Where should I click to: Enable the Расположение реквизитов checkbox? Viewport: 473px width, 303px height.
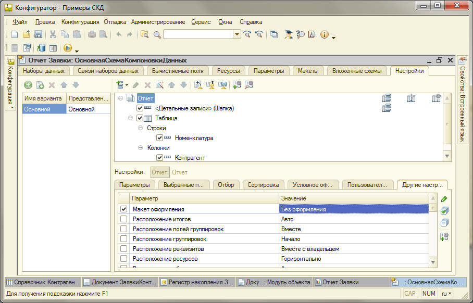pyautogui.click(x=123, y=249)
